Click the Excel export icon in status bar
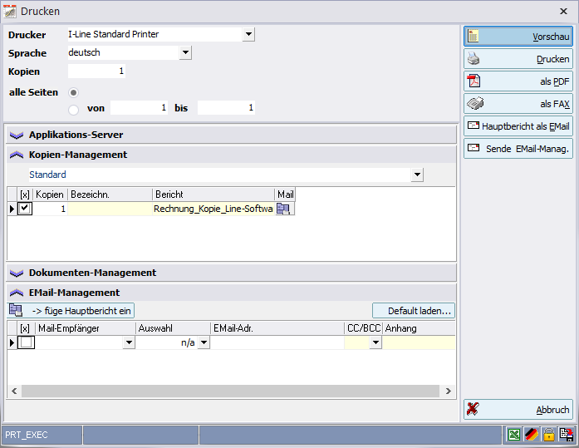The image size is (579, 448). [514, 434]
